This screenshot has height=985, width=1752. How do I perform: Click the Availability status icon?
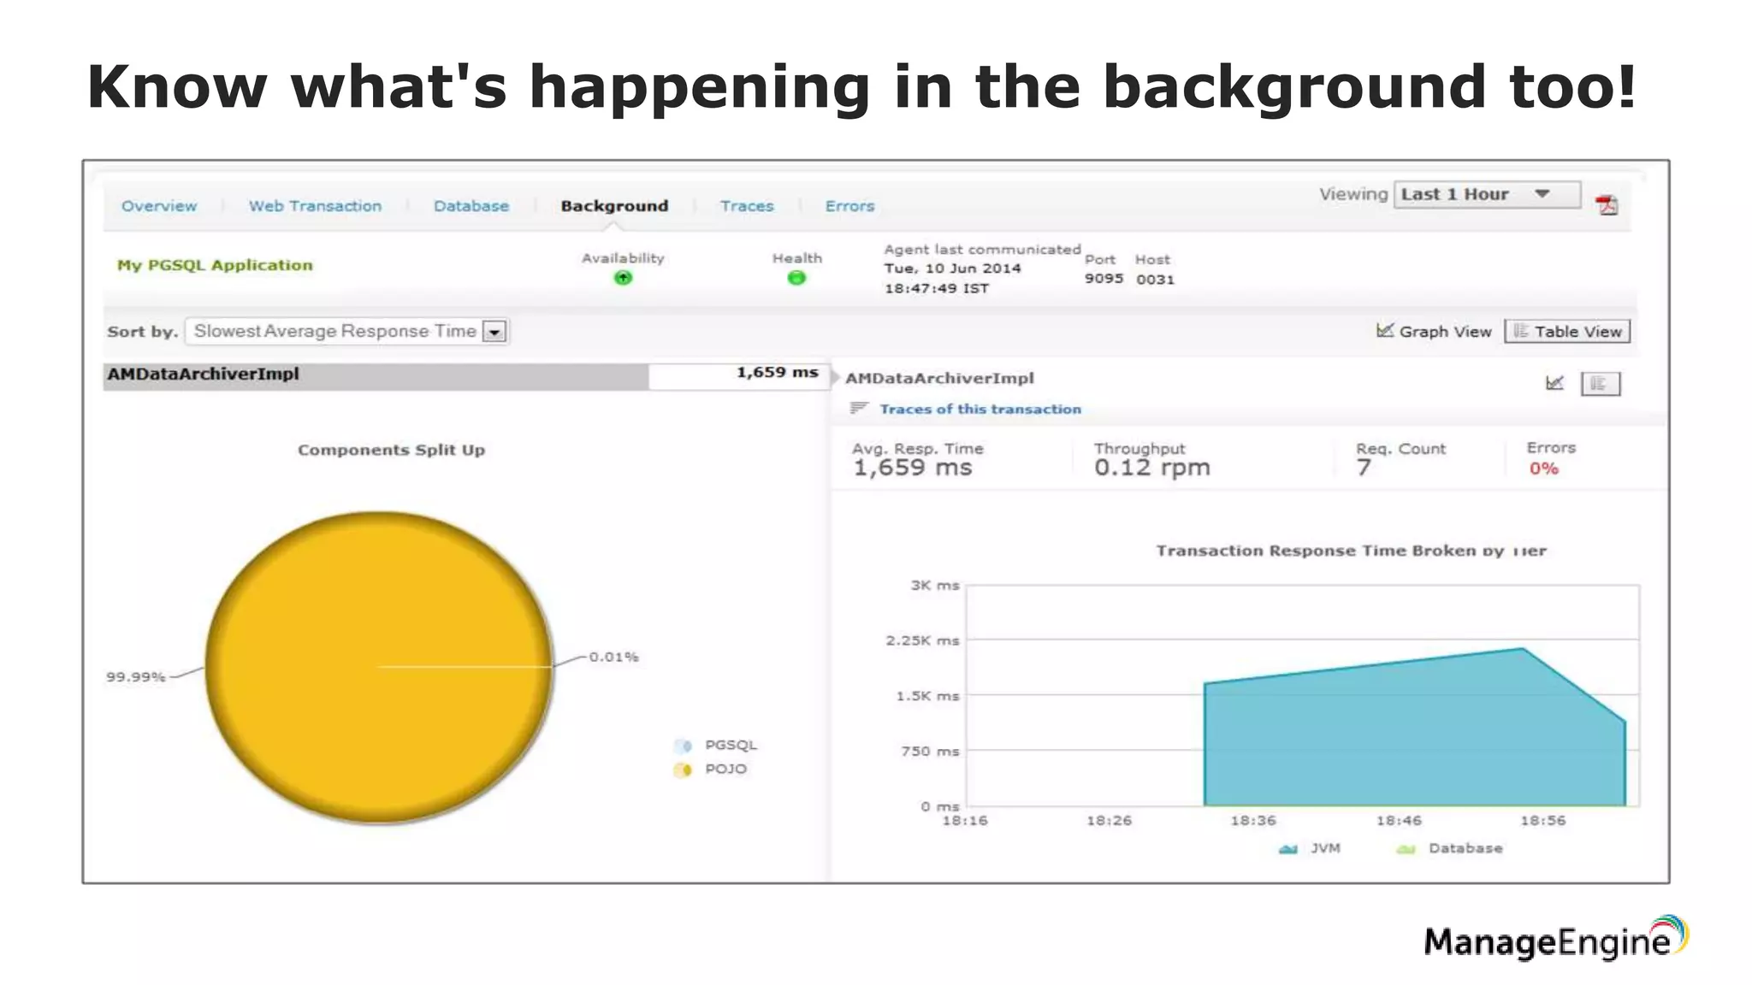click(623, 277)
